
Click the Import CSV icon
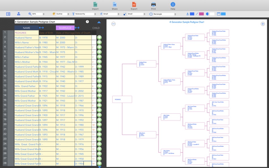coord(95,4)
